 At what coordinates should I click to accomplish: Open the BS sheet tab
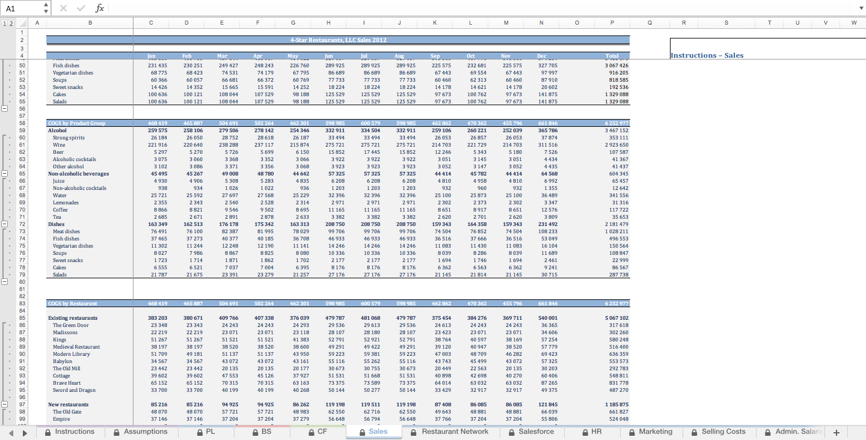[261, 432]
